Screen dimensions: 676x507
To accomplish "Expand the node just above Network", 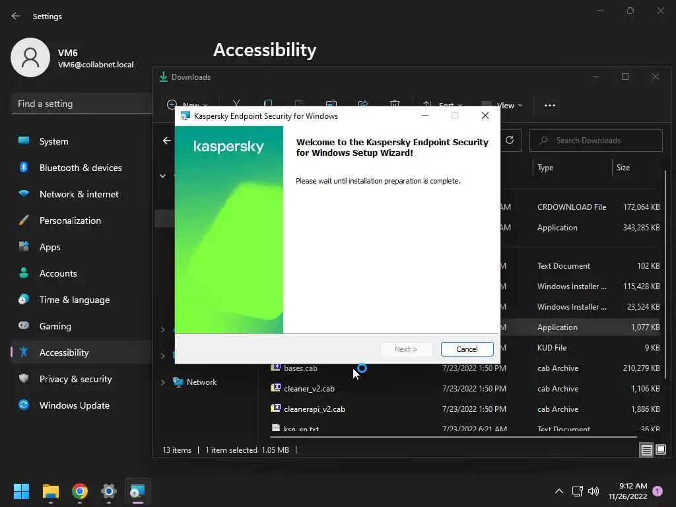I will click(163, 356).
